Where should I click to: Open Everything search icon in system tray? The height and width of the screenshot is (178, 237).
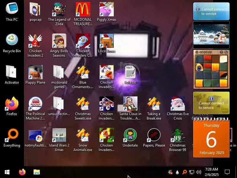pyautogui.click(x=184, y=172)
